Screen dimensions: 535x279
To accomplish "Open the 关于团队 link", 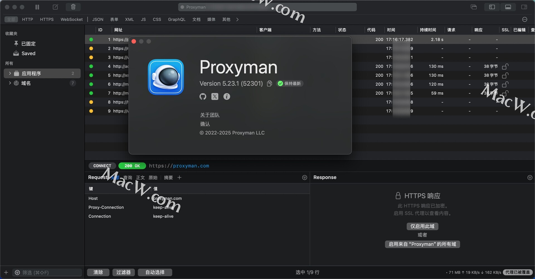I will point(210,115).
